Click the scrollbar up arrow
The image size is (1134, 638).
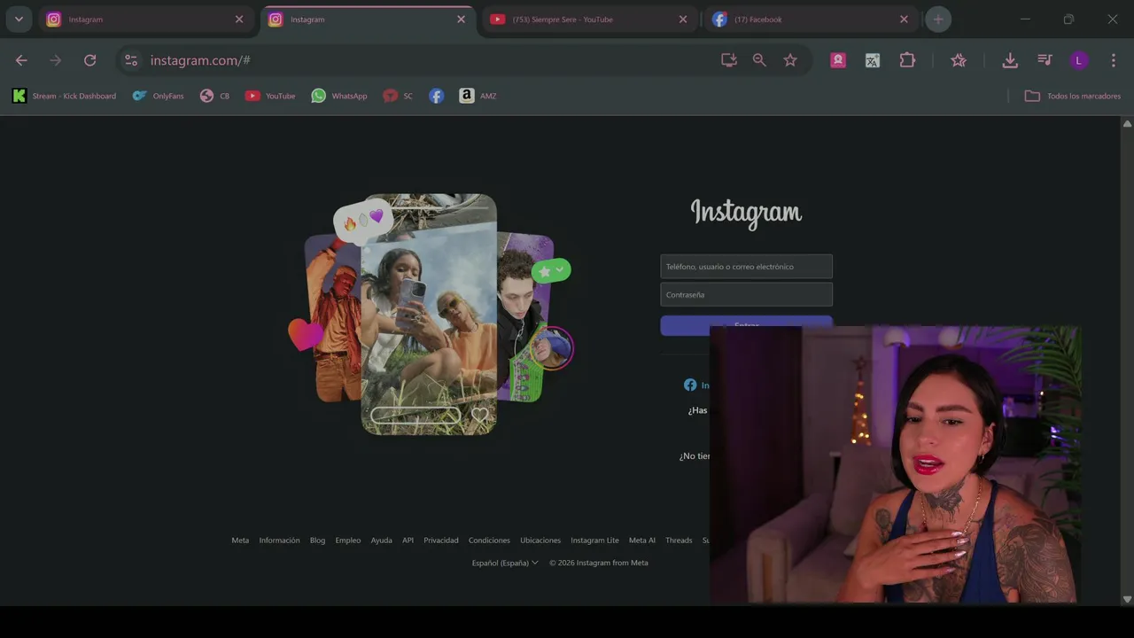(1127, 124)
